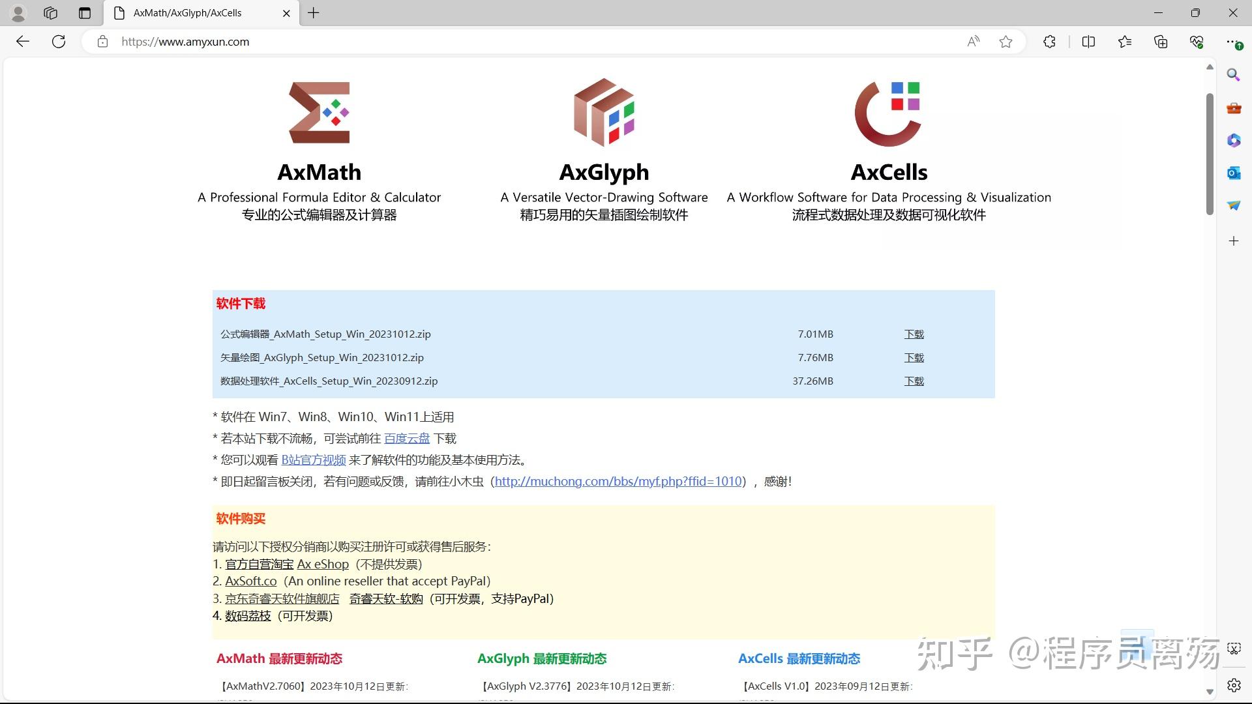Start Read aloud for the page
The height and width of the screenshot is (704, 1252).
pos(972,41)
